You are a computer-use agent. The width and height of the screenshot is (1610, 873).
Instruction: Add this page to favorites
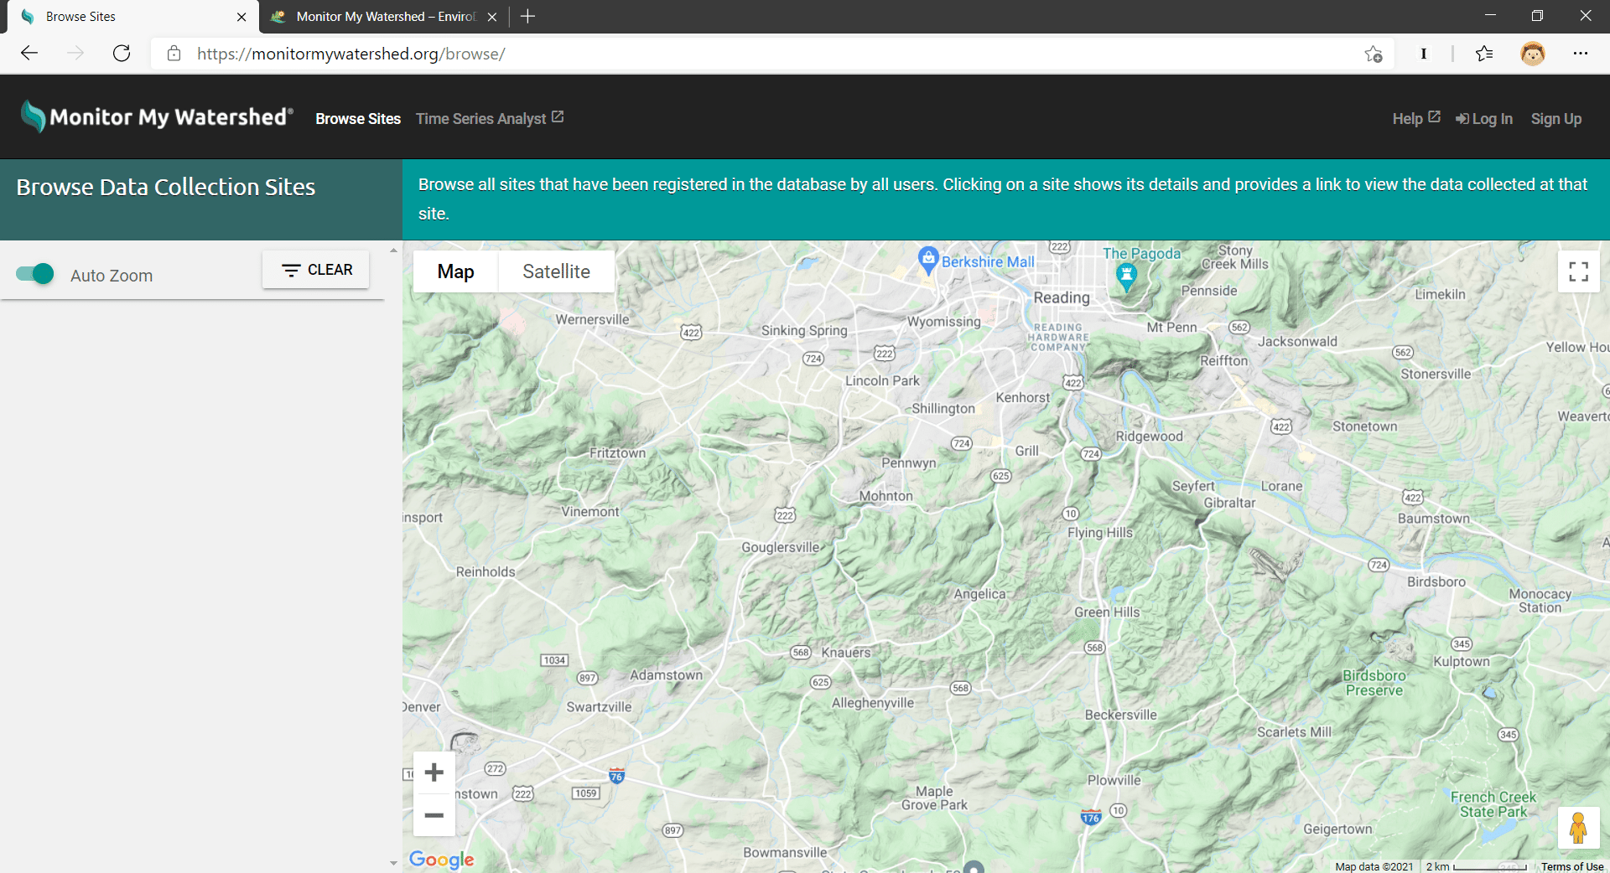click(1373, 54)
